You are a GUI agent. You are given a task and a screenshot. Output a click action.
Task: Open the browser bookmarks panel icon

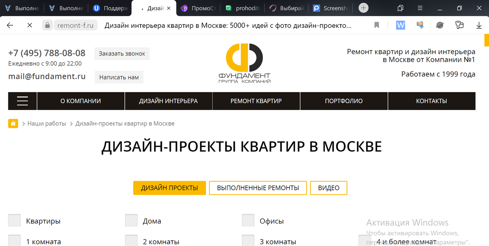[400, 8]
